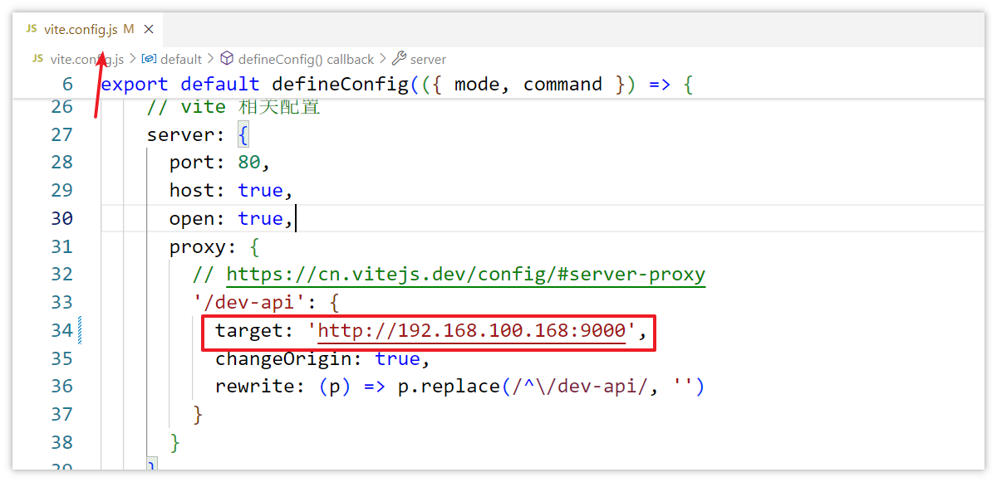The width and height of the screenshot is (997, 482).
Task: Click the 'proxy:' property key
Action: click(x=203, y=247)
